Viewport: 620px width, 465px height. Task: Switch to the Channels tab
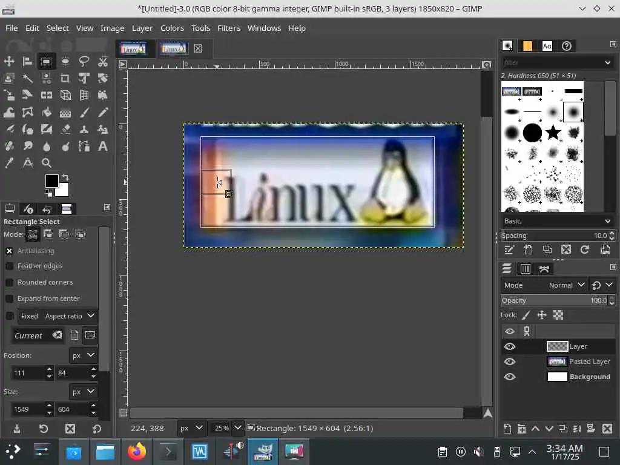[x=525, y=269]
